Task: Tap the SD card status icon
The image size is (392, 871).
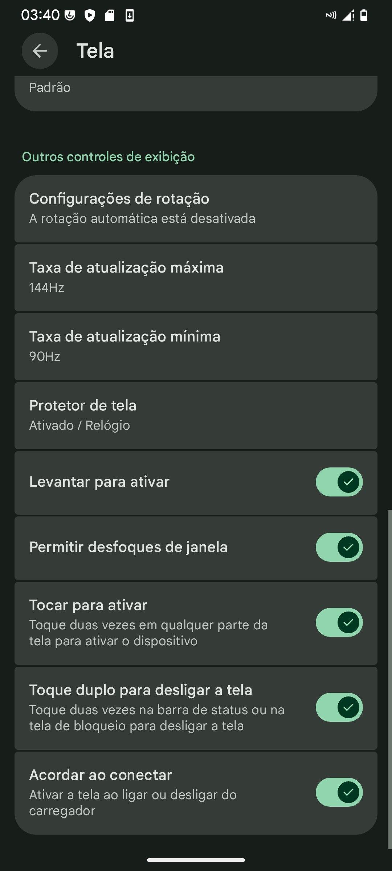Action: pyautogui.click(x=110, y=15)
